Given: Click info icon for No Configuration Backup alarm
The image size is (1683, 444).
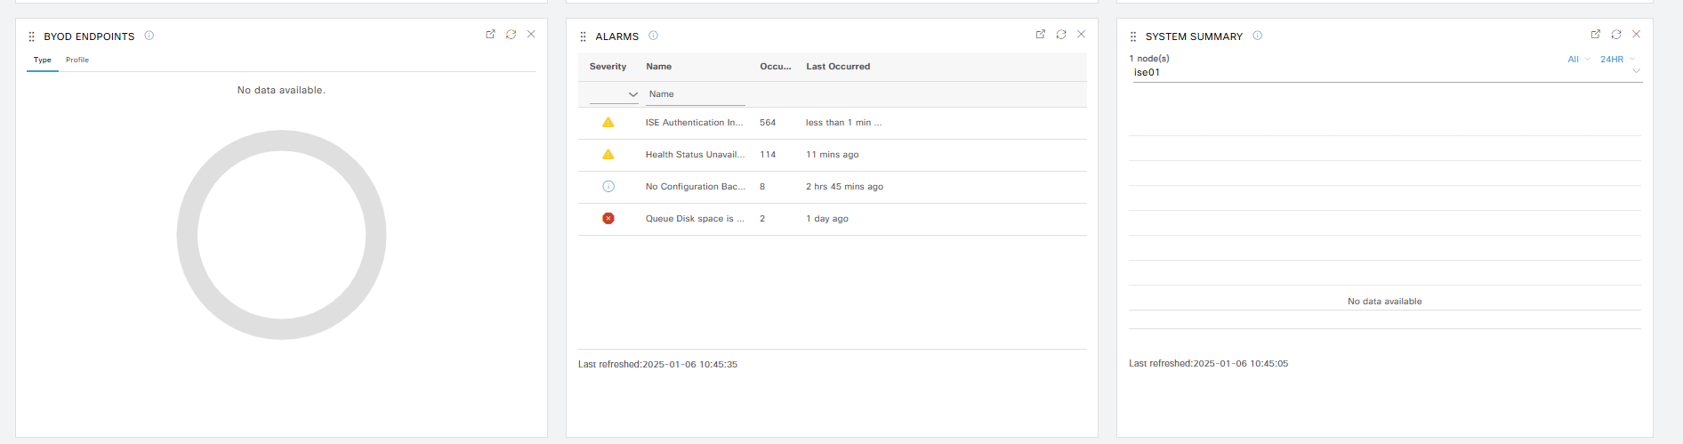Looking at the screenshot, I should pyautogui.click(x=608, y=187).
